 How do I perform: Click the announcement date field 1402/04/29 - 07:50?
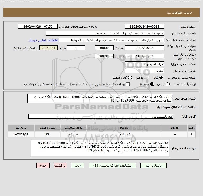(x=38, y=27)
